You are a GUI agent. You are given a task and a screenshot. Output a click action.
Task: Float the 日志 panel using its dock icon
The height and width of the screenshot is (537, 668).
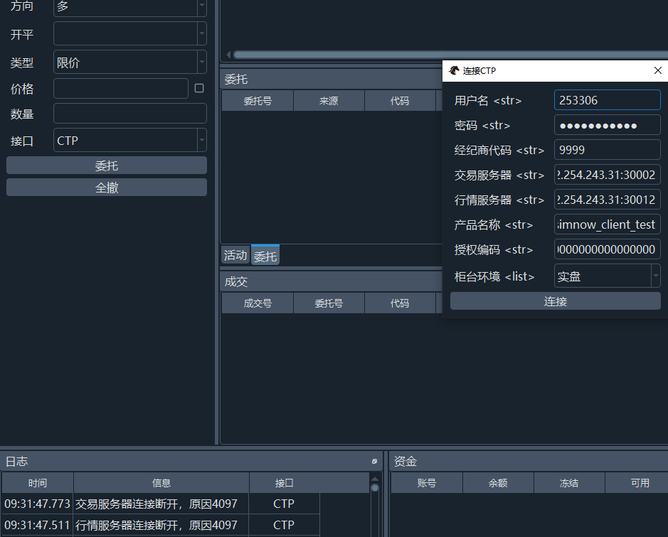375,461
